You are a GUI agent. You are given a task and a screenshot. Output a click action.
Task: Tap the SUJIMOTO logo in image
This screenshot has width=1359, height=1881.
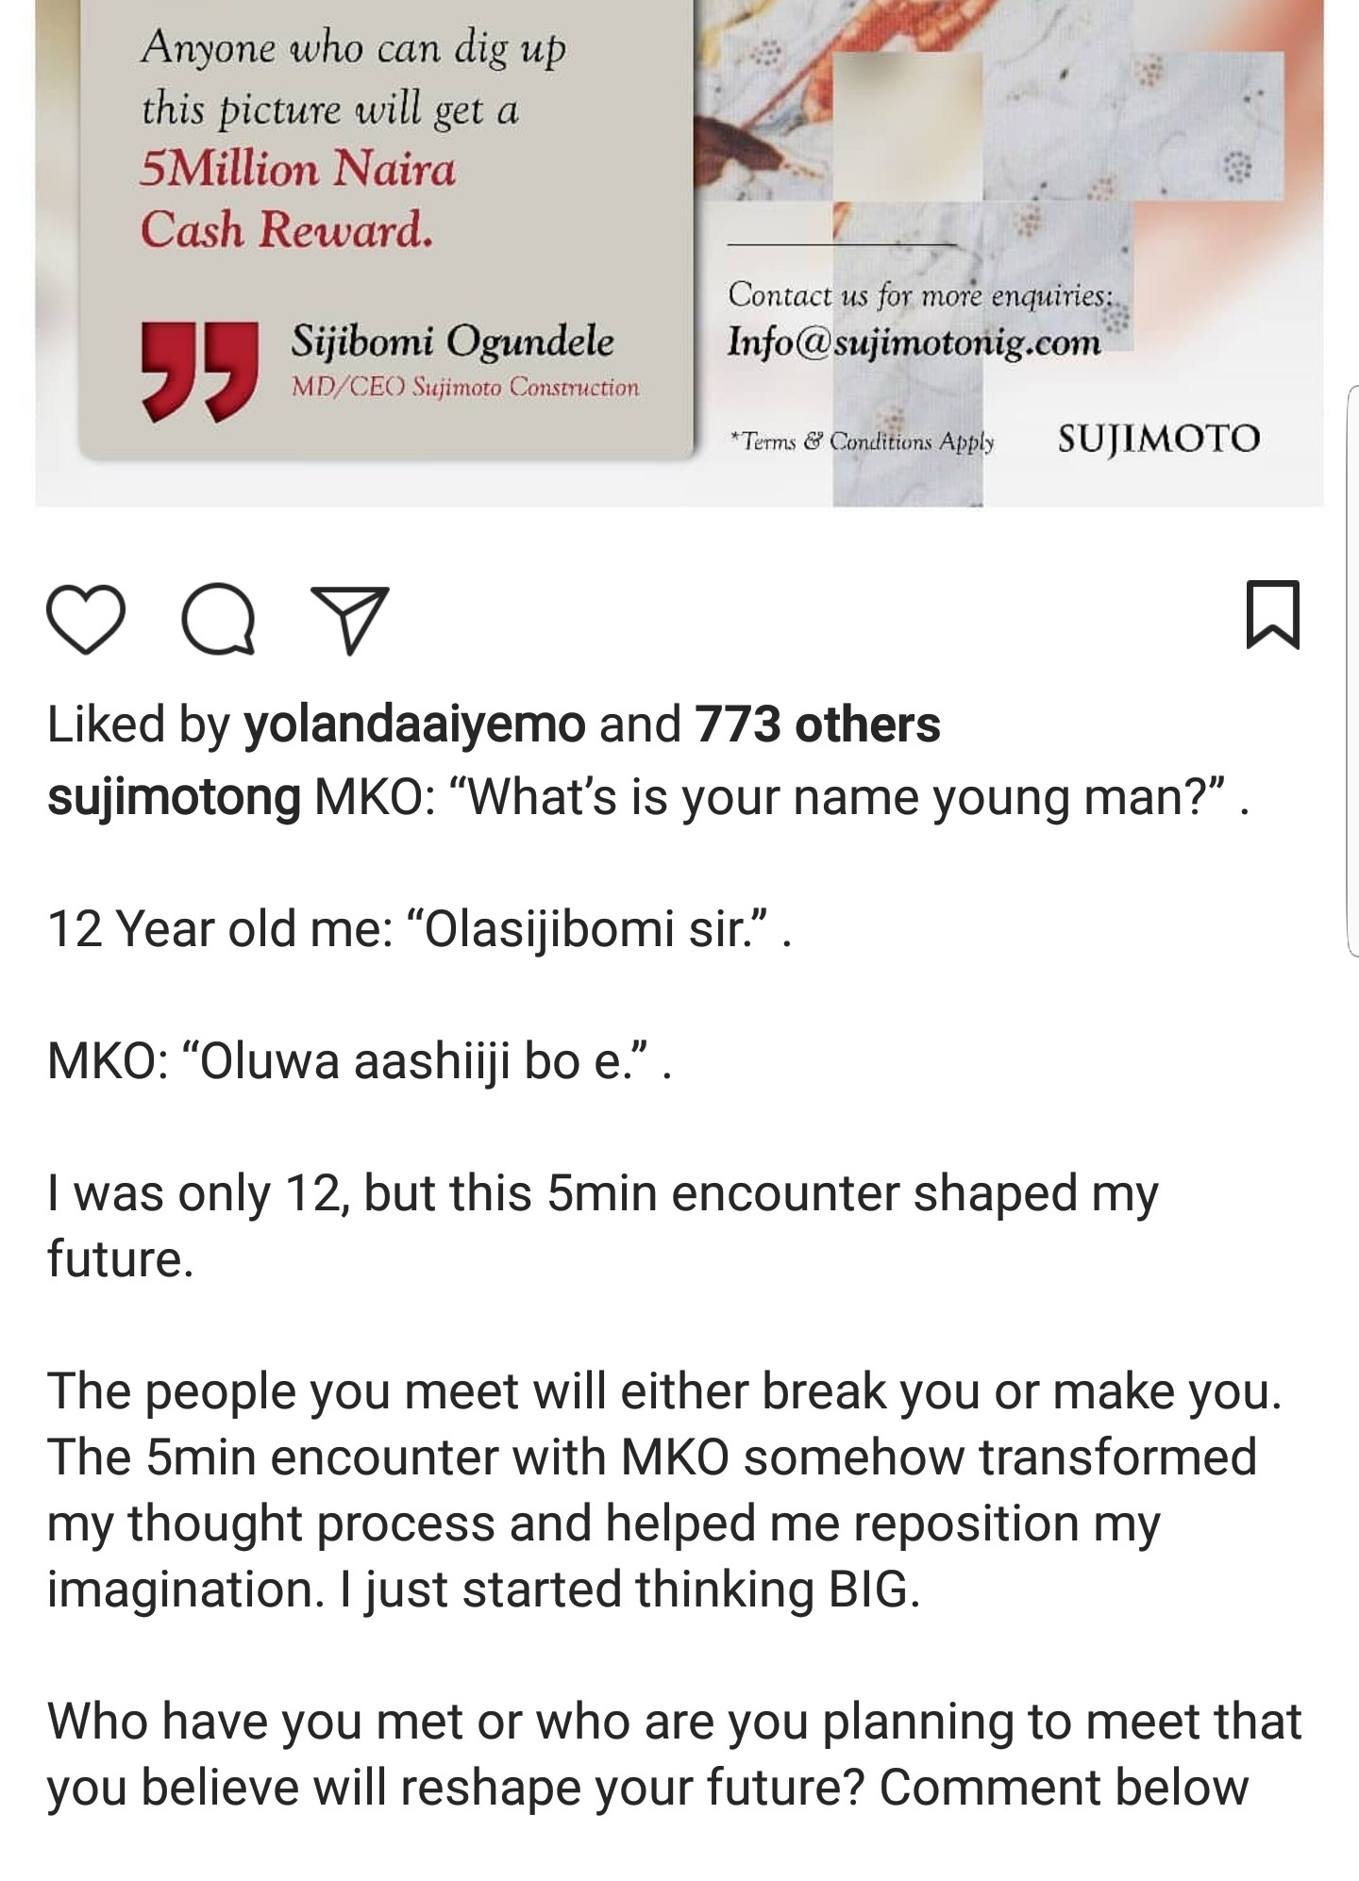1158,439
